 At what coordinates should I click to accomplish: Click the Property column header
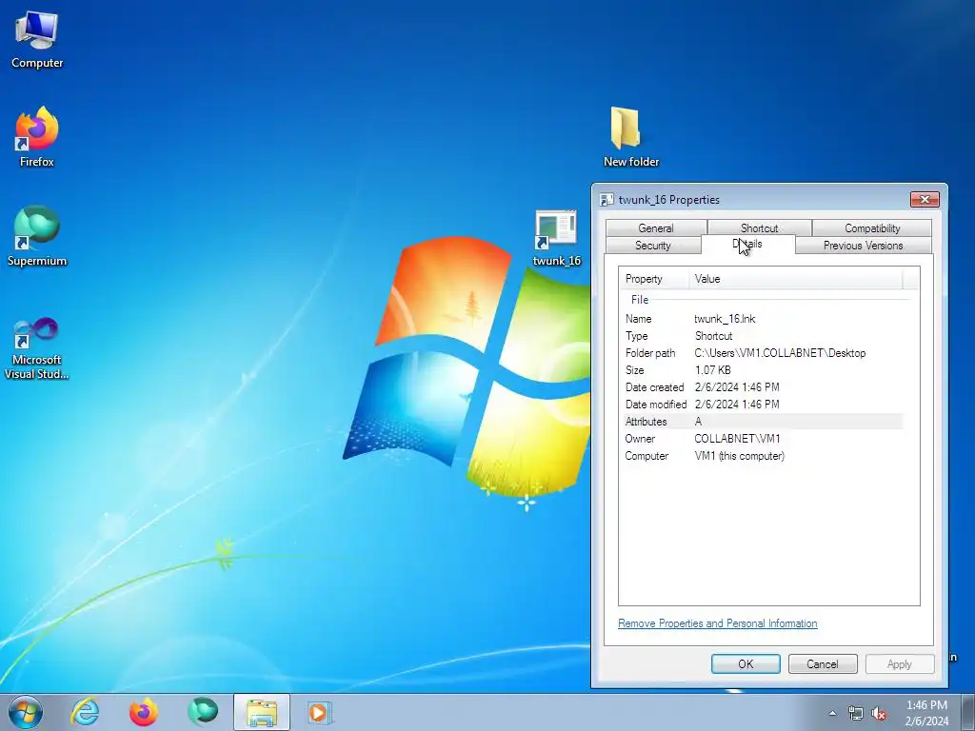[654, 279]
